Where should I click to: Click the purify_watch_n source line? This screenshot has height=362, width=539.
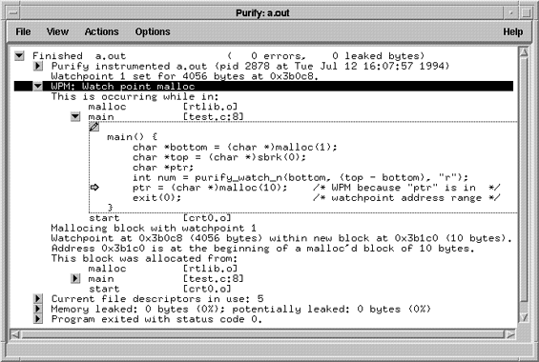point(301,177)
